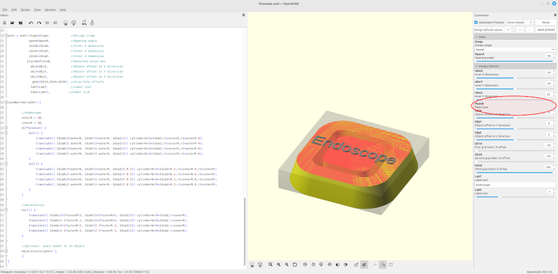Select the Bottom view cube icon
This screenshot has width=558, height=274.
tap(322, 264)
